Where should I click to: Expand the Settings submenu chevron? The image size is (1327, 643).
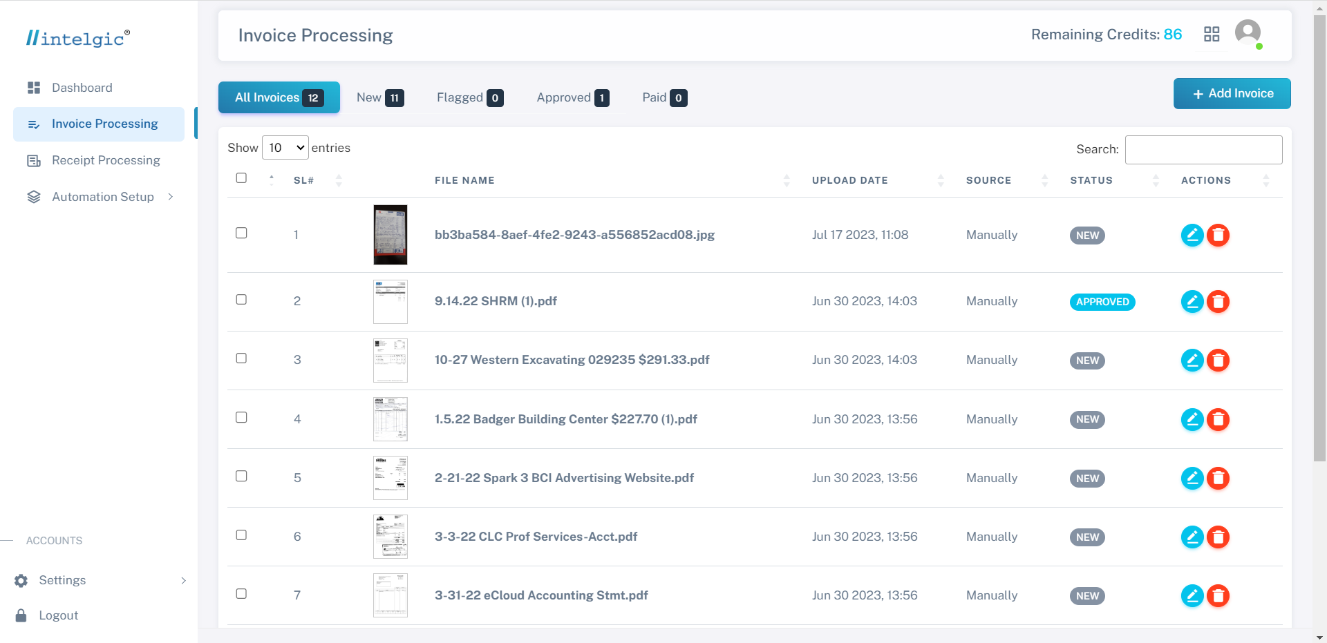click(x=183, y=581)
